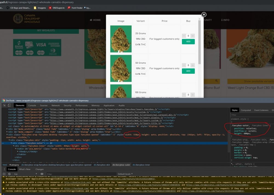274x195 pixels.
Task: Select the #category breadcrumb
Action: [x=14, y=165]
